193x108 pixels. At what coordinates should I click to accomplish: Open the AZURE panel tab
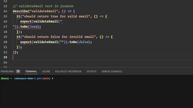pos(46,71)
